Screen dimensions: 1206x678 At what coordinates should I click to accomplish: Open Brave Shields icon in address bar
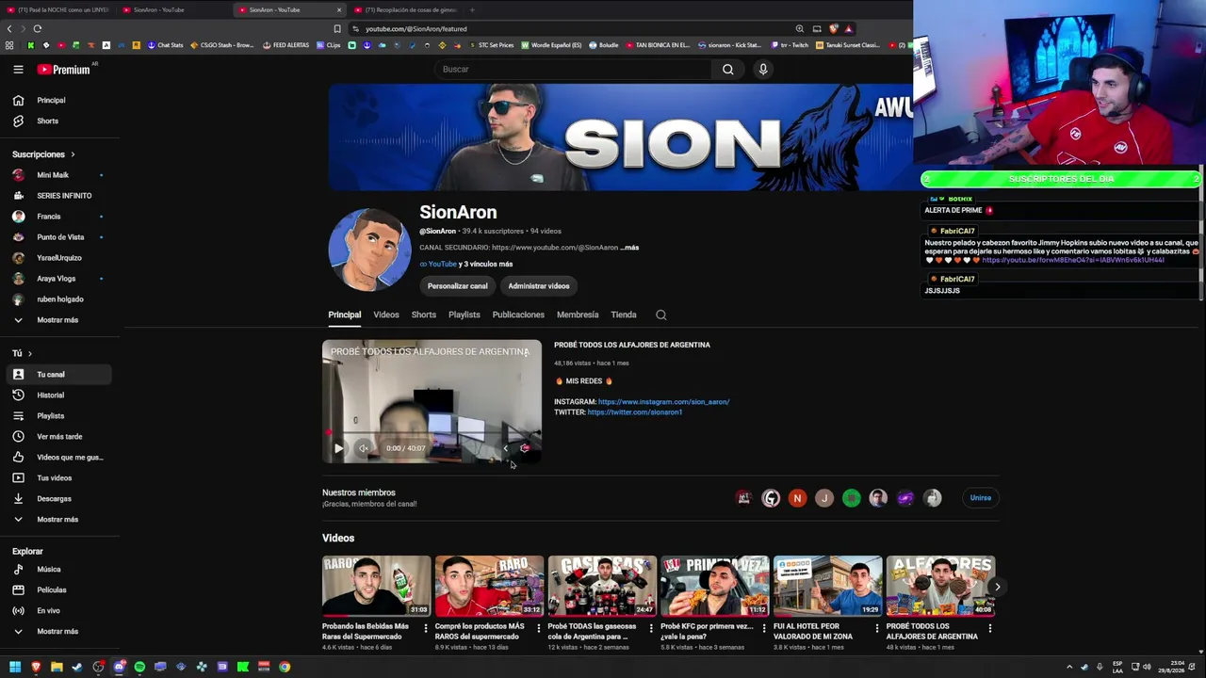click(x=834, y=28)
